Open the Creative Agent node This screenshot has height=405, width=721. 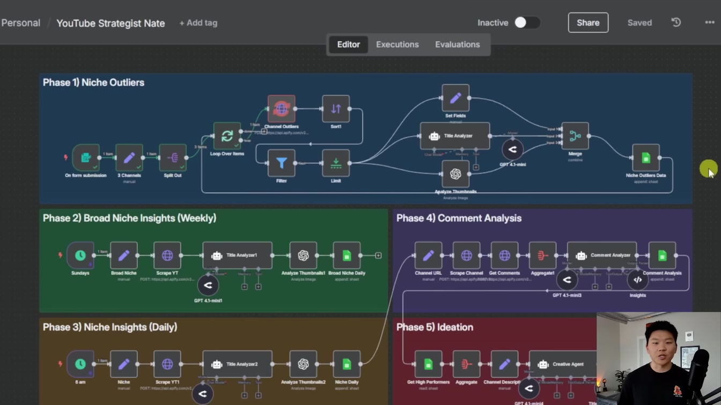pyautogui.click(x=563, y=364)
